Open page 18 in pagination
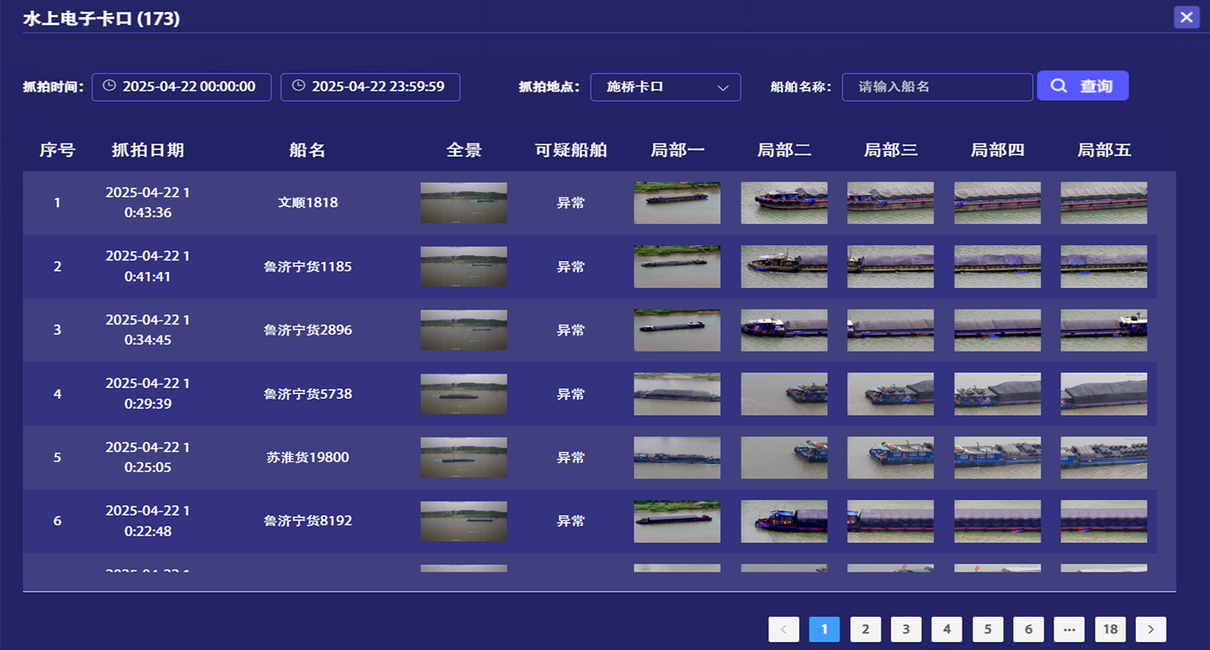This screenshot has width=1210, height=650. pyautogui.click(x=1109, y=629)
